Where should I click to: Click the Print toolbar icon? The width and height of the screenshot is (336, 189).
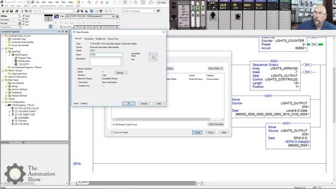coord(17,11)
